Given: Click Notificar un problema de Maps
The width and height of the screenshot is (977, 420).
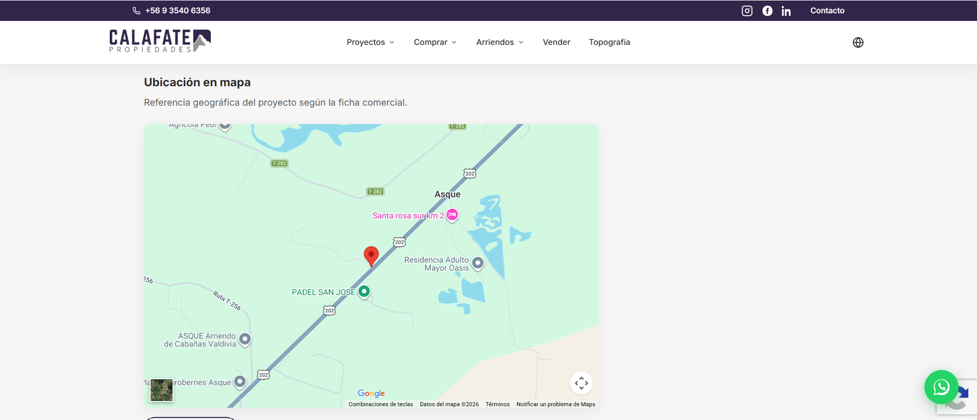Looking at the screenshot, I should click(x=556, y=404).
